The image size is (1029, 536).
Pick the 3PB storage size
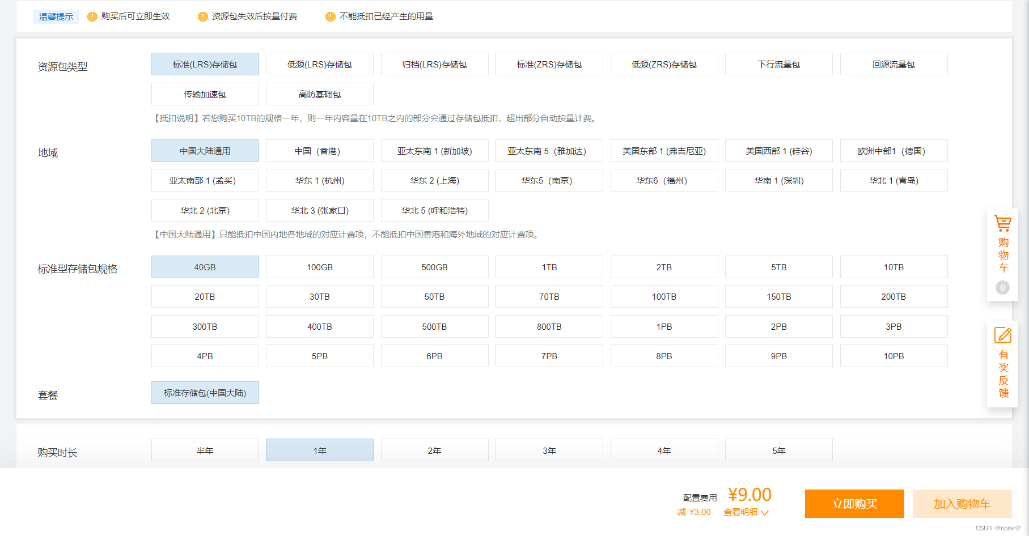tap(894, 326)
